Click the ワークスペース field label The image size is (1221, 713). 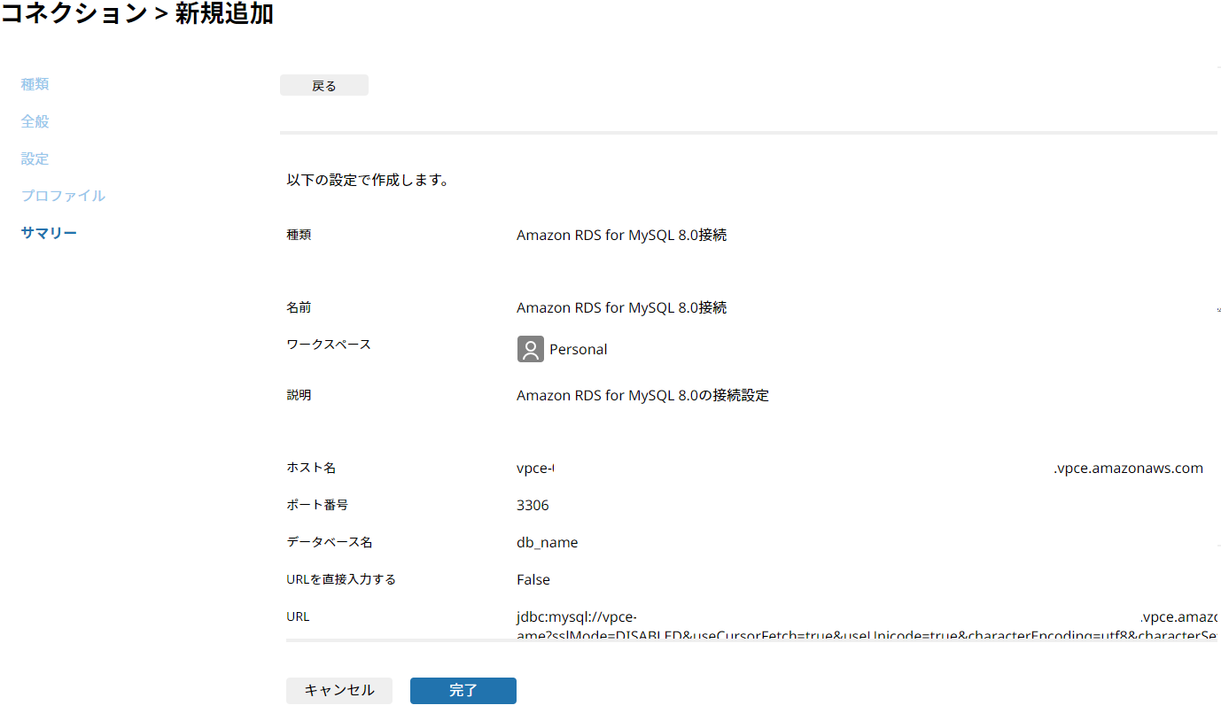(x=329, y=345)
